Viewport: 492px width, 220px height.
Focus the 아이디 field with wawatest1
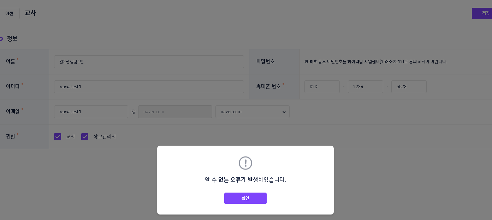[149, 87]
